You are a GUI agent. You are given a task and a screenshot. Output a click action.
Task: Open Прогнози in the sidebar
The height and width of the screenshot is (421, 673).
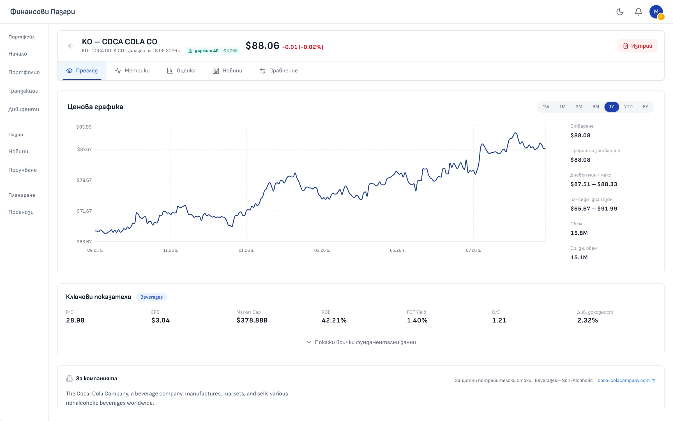[x=21, y=212]
